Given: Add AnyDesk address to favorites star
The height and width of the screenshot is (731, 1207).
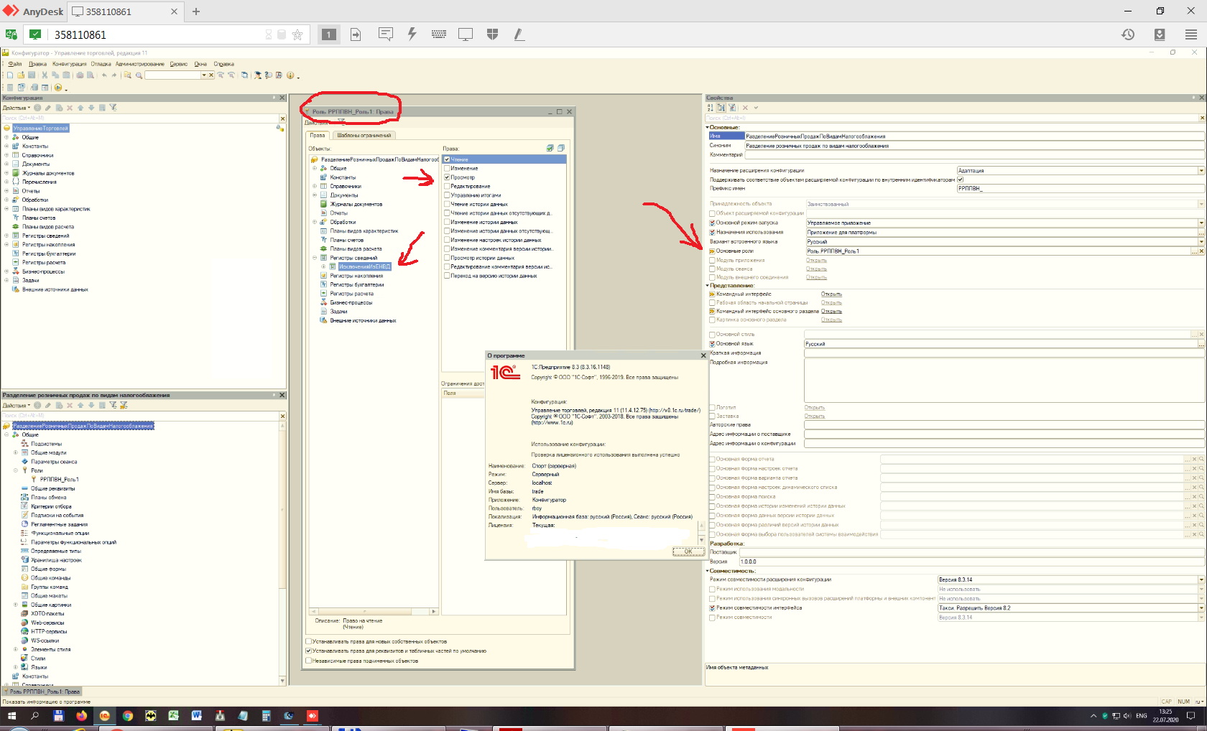Looking at the screenshot, I should [297, 34].
